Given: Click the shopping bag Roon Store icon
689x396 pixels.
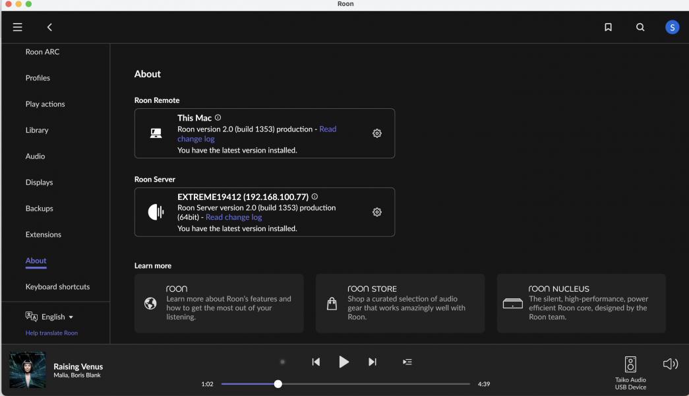Looking at the screenshot, I should [332, 303].
